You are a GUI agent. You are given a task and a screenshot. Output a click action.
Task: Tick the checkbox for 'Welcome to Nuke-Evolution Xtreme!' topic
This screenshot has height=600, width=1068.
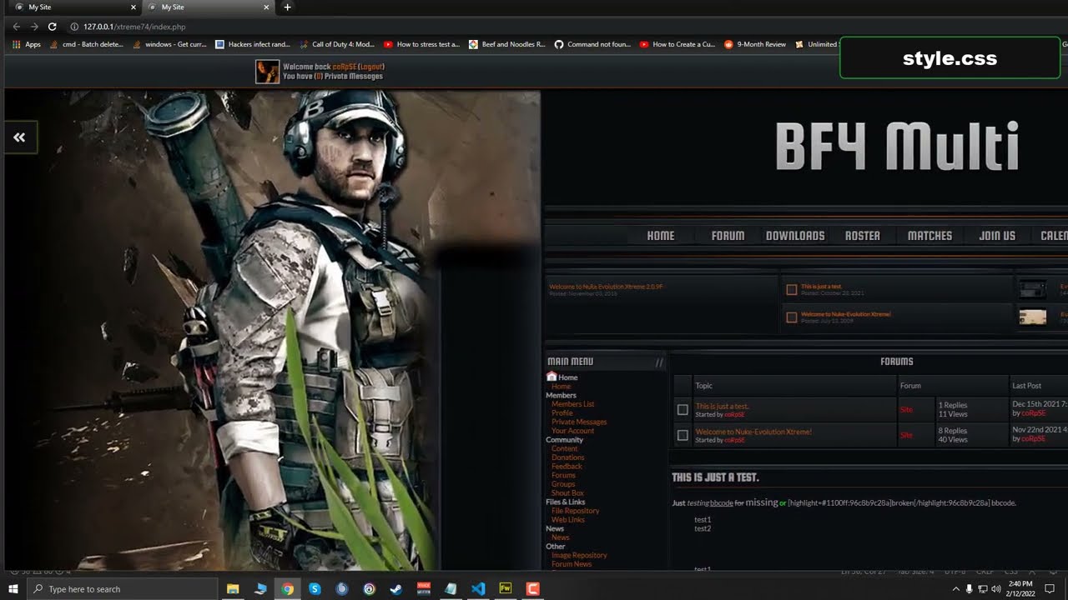point(683,435)
